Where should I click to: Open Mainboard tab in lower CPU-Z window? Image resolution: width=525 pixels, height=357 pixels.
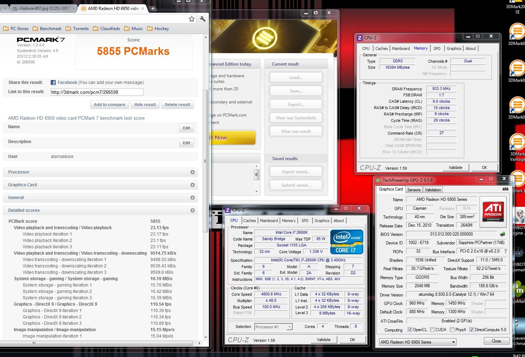click(x=269, y=221)
